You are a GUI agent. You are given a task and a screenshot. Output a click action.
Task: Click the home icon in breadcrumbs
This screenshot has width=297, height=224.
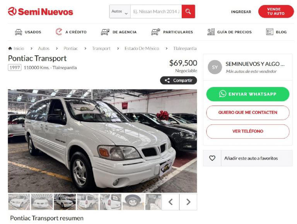[10, 48]
